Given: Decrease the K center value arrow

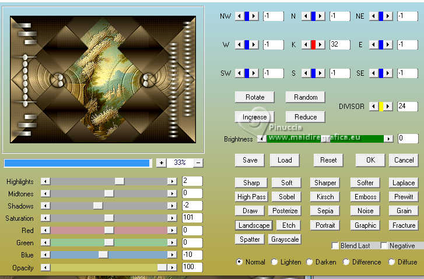Looking at the screenshot, I should (306, 45).
